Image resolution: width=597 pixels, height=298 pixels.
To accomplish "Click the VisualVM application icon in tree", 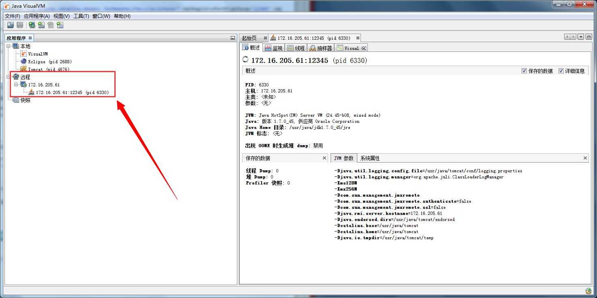I will [x=24, y=54].
